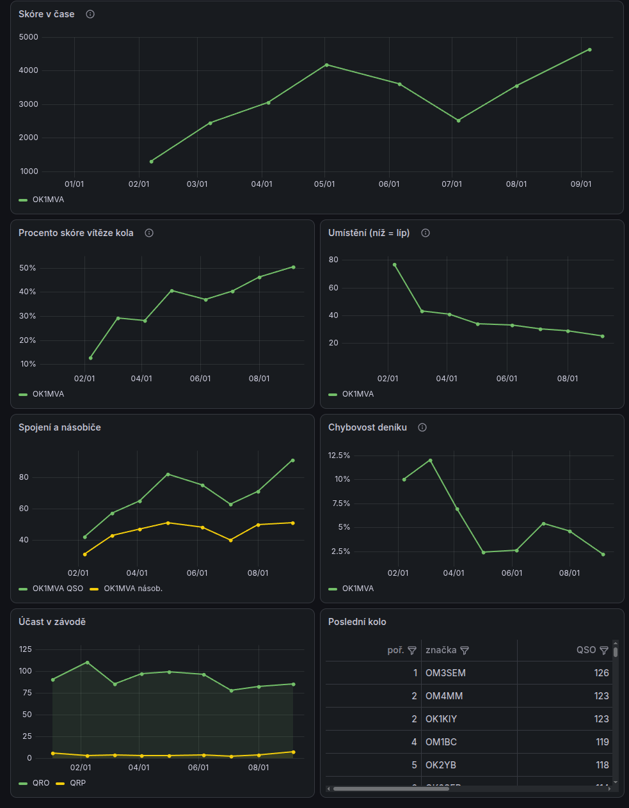Viewport: 629px width, 808px height.
Task: Click the yellow color swatch of QRP legend
Action: click(60, 784)
